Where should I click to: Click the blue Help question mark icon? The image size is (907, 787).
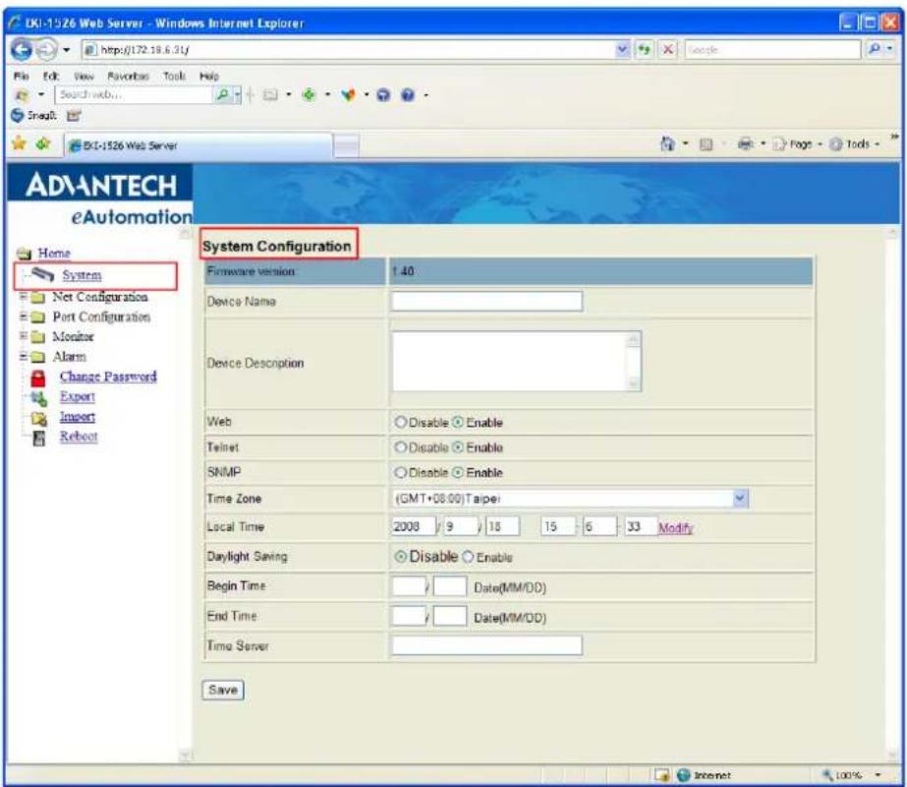(x=408, y=95)
